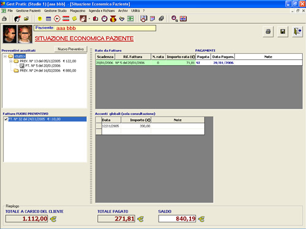Open the Agenda e Richiami menu

(102, 11)
